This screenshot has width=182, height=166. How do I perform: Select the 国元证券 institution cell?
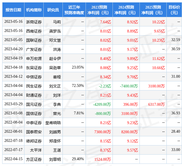click(34, 104)
